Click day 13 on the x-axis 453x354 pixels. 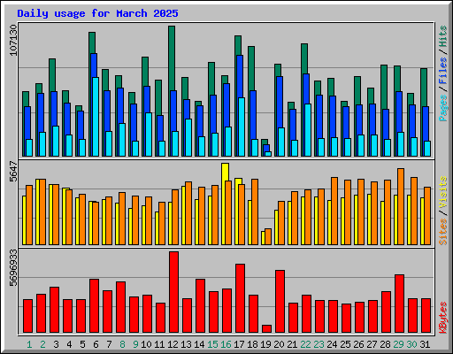click(x=186, y=344)
